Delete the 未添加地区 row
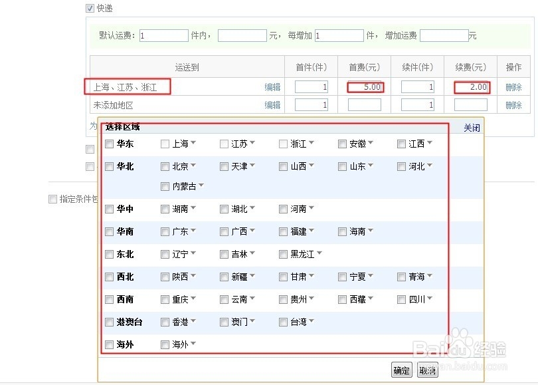Viewport: 538px width, 385px height. (x=515, y=104)
